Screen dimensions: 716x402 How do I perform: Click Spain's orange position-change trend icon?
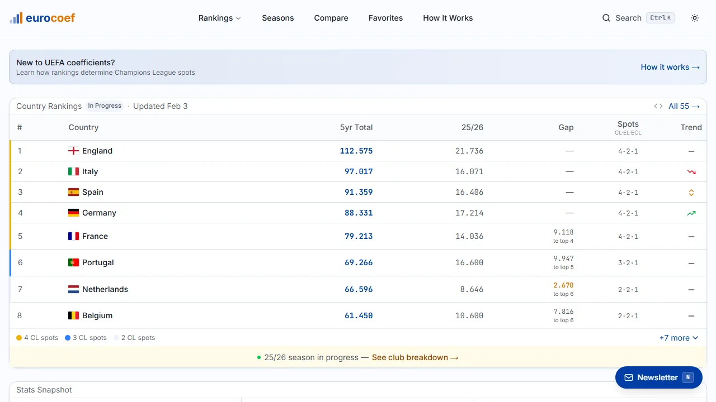pyautogui.click(x=691, y=192)
